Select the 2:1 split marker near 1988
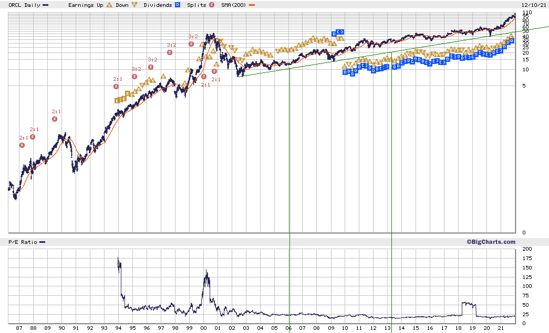Screen dimensions: 549x333 pos(33,137)
